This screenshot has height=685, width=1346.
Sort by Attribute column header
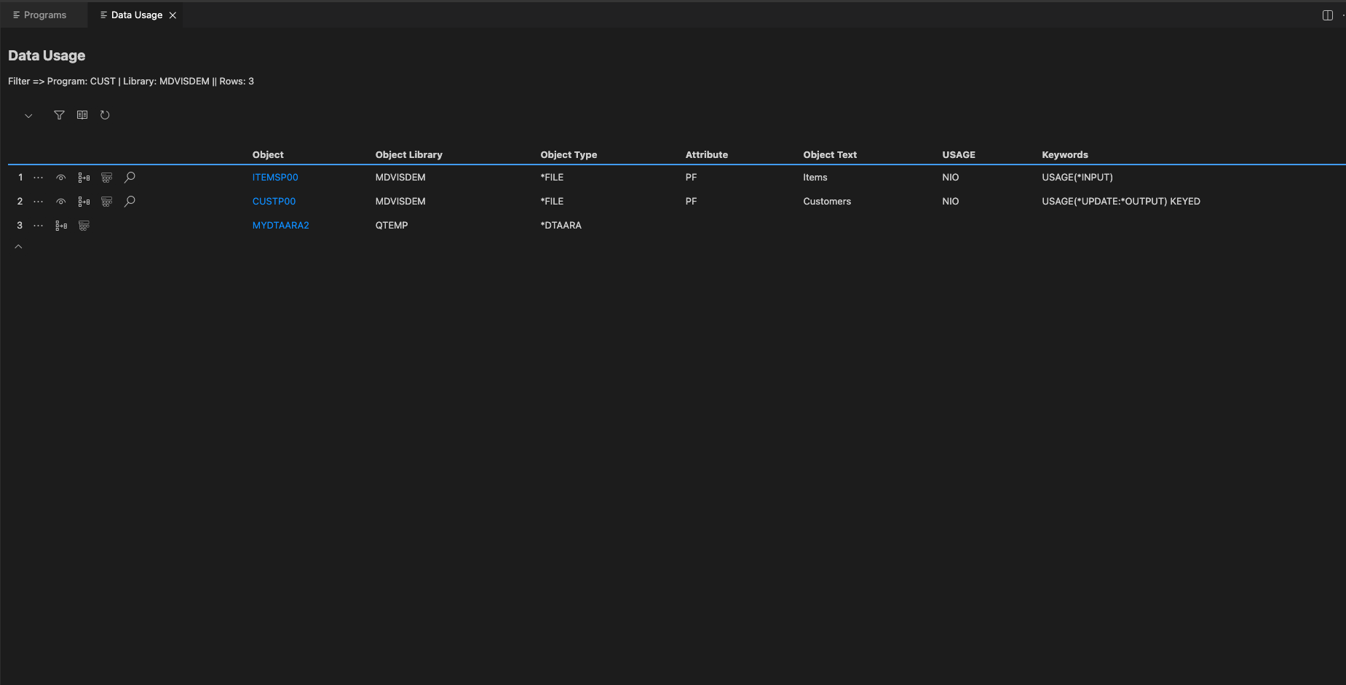coord(706,155)
